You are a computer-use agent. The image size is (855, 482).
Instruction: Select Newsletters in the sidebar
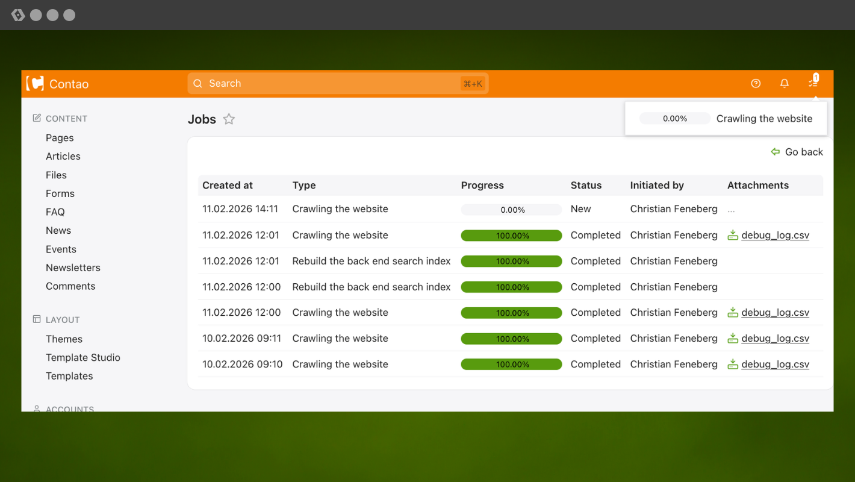pos(73,268)
